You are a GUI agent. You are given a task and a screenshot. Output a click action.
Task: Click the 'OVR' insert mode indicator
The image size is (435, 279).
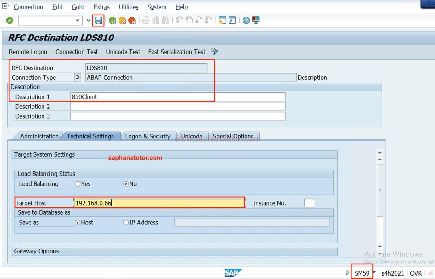tap(416, 273)
